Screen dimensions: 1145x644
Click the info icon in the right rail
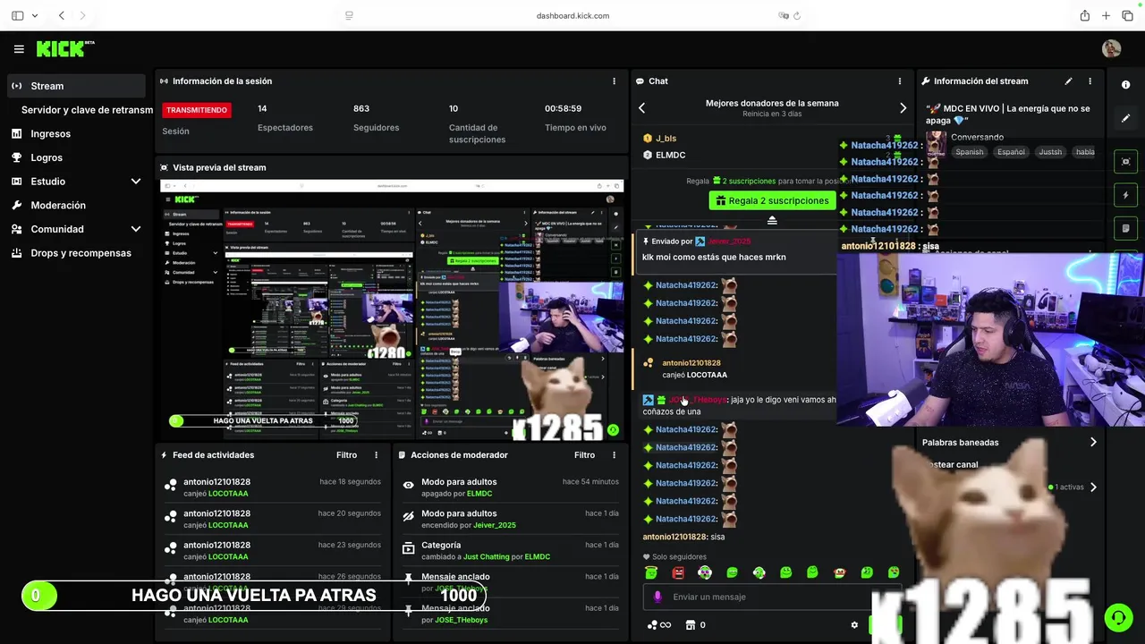[1125, 84]
